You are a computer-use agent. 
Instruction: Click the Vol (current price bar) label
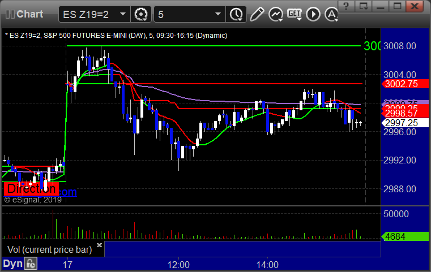[49, 249]
